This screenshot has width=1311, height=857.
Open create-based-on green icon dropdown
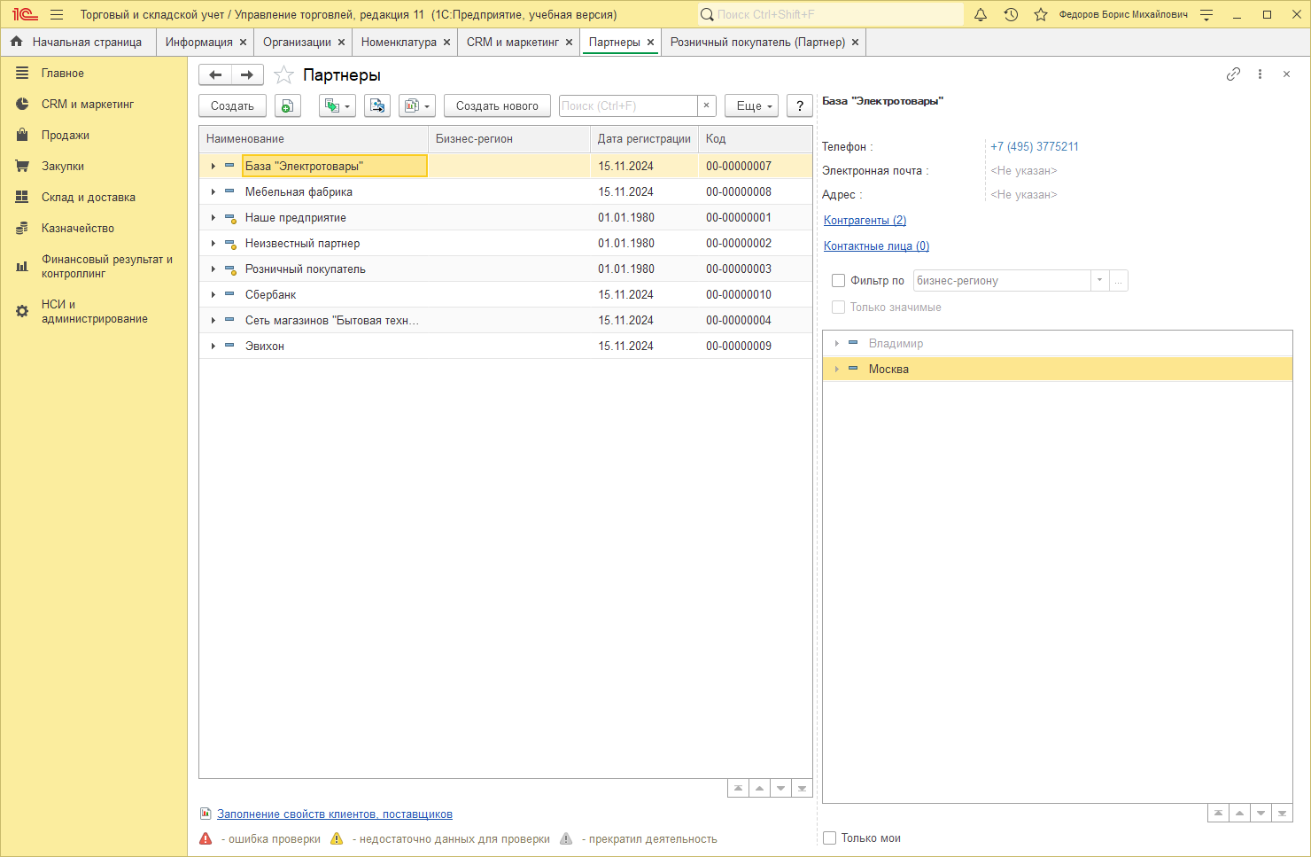click(x=337, y=105)
